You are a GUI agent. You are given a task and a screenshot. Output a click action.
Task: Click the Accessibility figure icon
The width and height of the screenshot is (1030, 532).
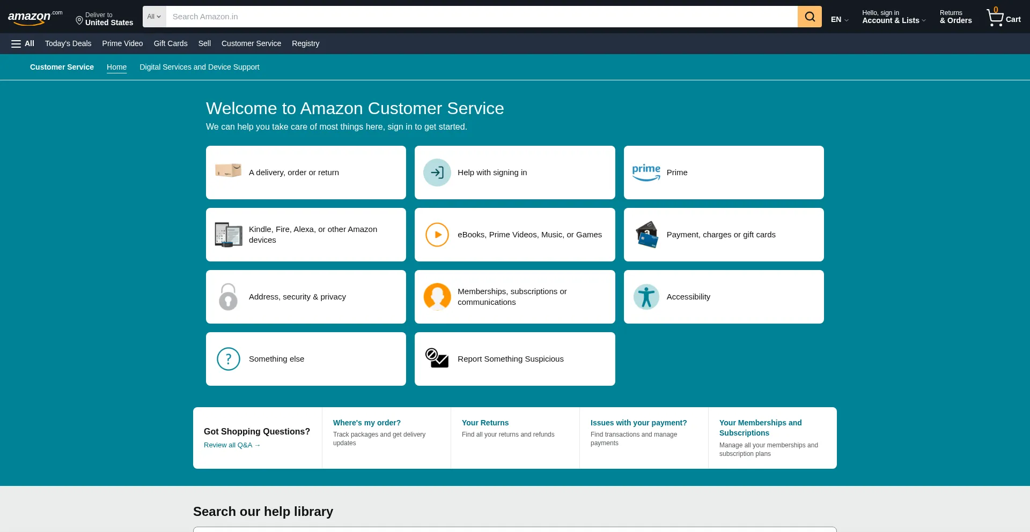646,297
